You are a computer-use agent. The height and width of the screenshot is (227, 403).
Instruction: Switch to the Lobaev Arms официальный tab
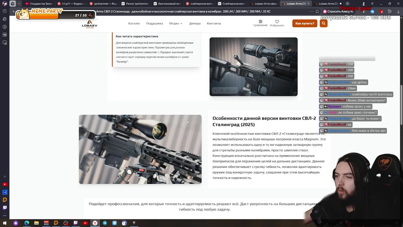pos(263,3)
